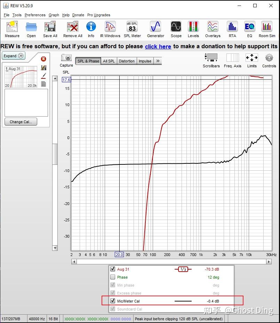The width and height of the screenshot is (280, 323).
Task: Disable the Mic/Meter Cal trace
Action: 112,300
